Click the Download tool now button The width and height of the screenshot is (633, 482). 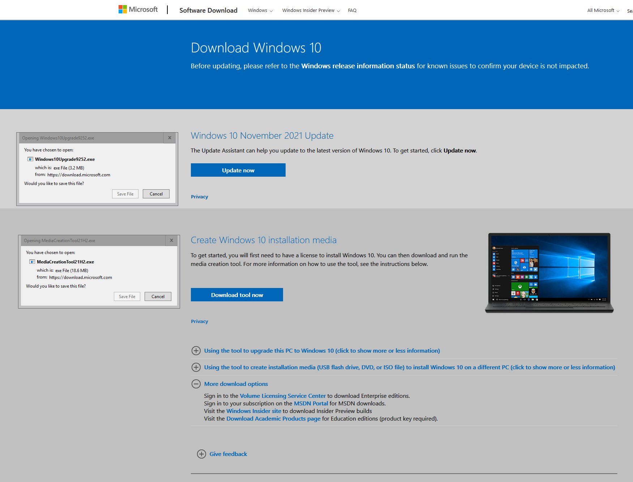[x=237, y=295]
